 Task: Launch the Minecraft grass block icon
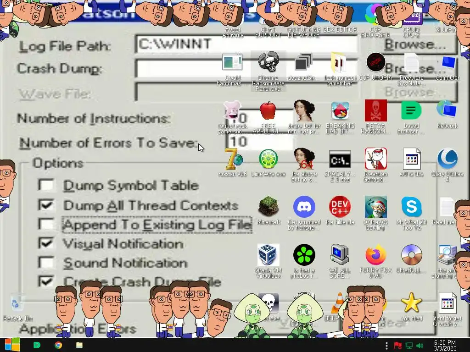268,207
